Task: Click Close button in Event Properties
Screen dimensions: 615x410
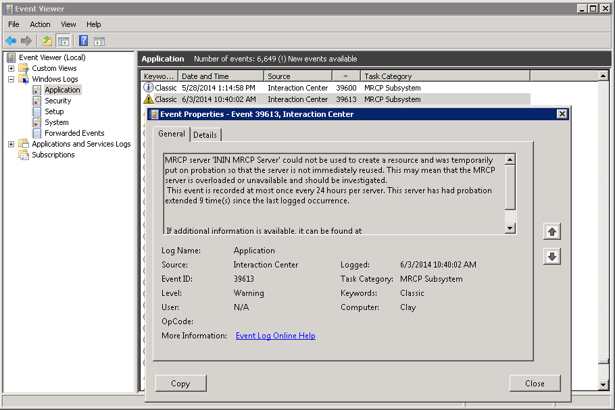Action: click(535, 383)
